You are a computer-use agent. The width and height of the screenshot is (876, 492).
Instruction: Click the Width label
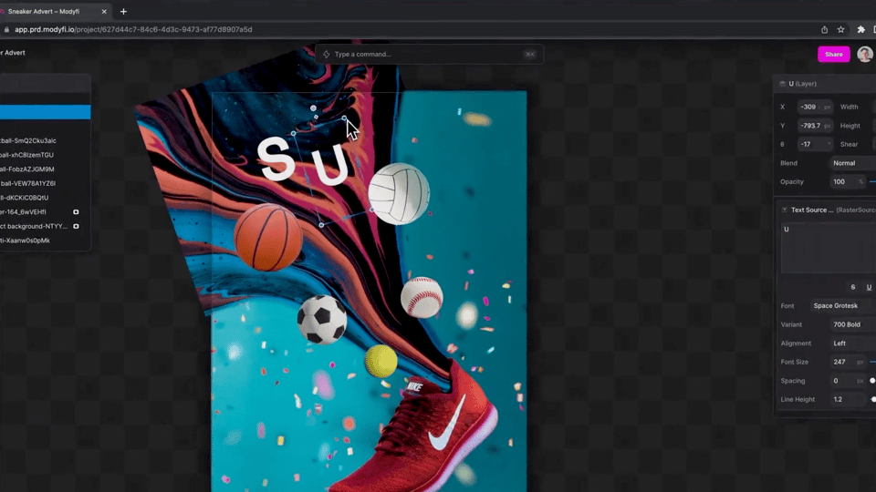pyautogui.click(x=849, y=107)
